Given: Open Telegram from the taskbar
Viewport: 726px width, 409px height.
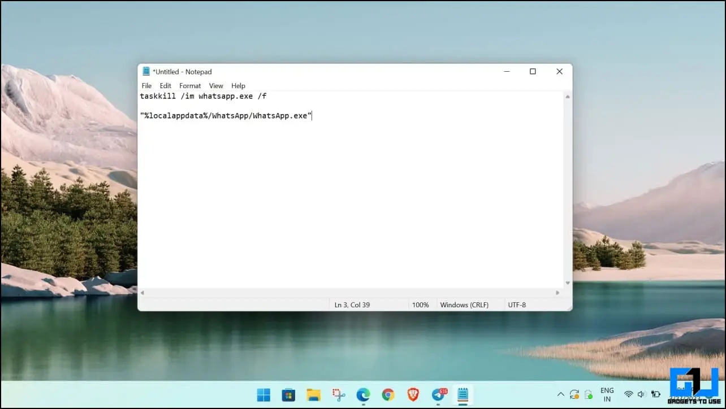Looking at the screenshot, I should (438, 394).
